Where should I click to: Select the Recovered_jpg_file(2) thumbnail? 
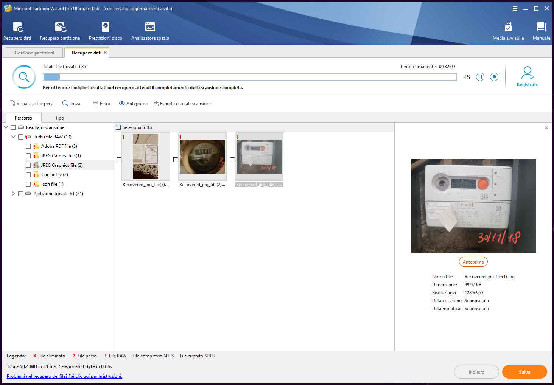coord(202,157)
